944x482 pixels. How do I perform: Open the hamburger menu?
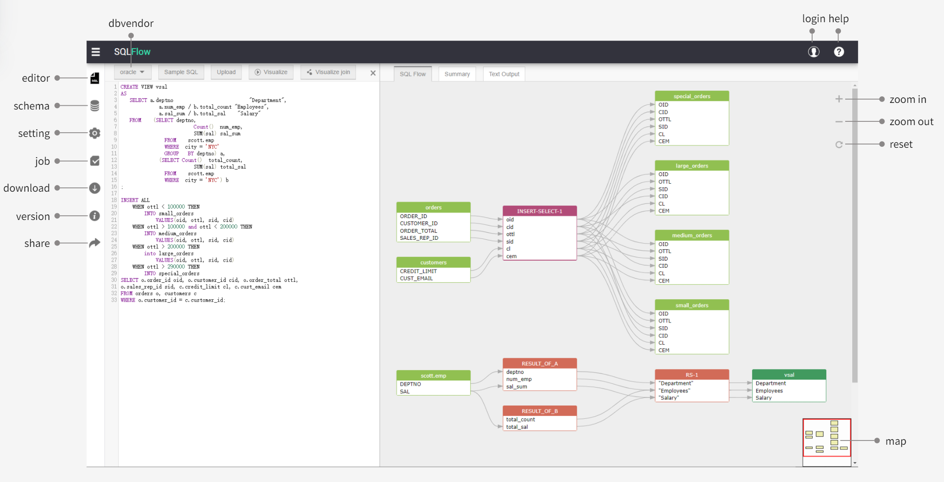[x=95, y=52]
